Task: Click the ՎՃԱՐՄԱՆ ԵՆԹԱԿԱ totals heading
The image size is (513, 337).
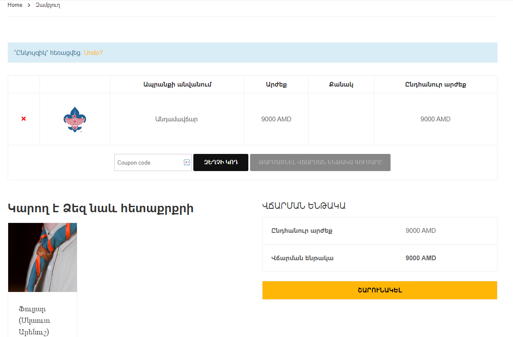Action: tap(304, 206)
